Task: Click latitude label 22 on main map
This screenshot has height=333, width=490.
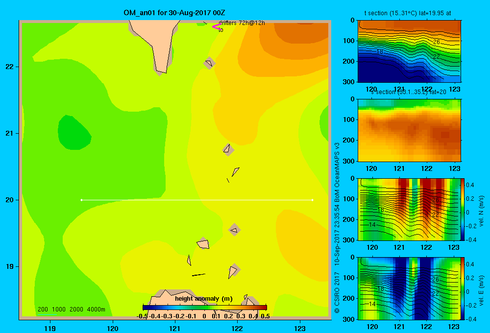Action: 10,67
